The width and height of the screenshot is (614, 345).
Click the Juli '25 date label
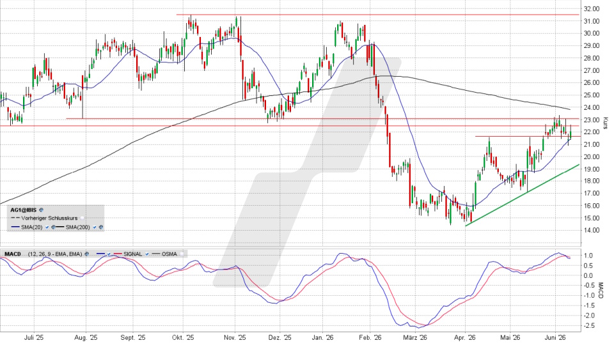(x=34, y=337)
